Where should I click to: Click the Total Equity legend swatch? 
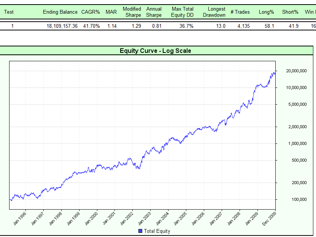(140, 231)
